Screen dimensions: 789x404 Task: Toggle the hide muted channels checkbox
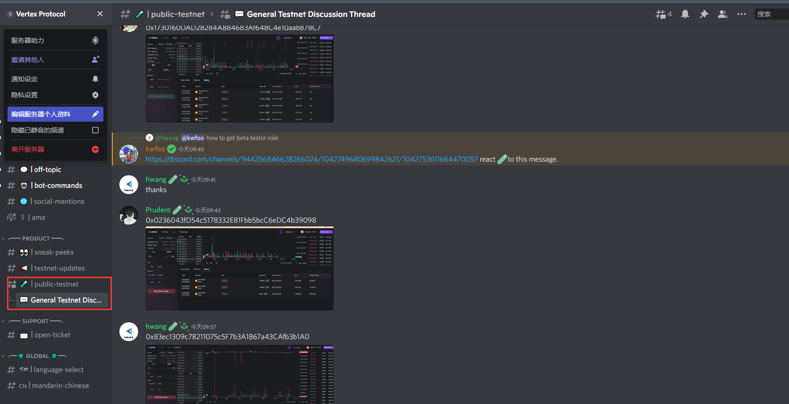(x=95, y=130)
